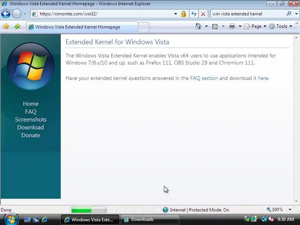Expand the Print dropdown arrow

[240, 26]
